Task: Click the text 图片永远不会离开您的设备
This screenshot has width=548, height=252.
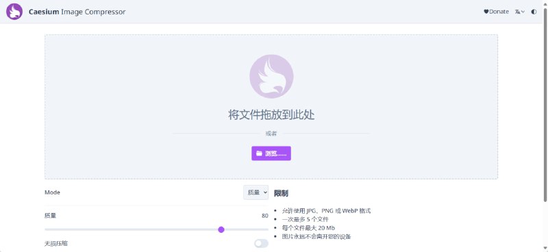Action: click(x=316, y=237)
